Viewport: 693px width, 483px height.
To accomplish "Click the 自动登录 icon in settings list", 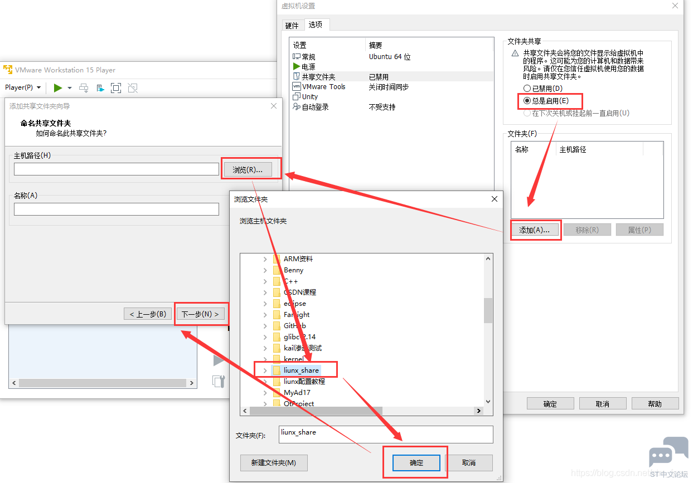I will [297, 107].
